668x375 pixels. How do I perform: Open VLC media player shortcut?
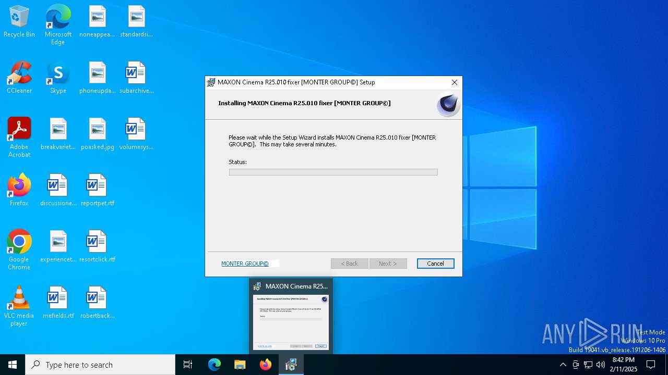point(19,306)
